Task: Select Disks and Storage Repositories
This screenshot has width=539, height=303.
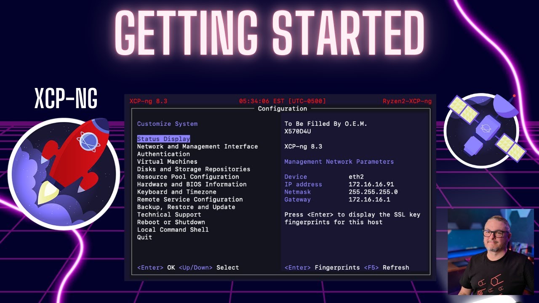Action: coord(194,169)
